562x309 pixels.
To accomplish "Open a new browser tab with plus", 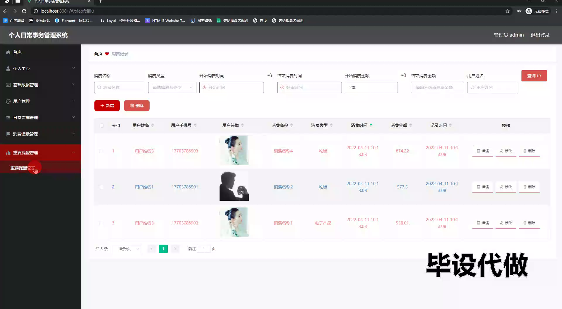I will 100,1.
